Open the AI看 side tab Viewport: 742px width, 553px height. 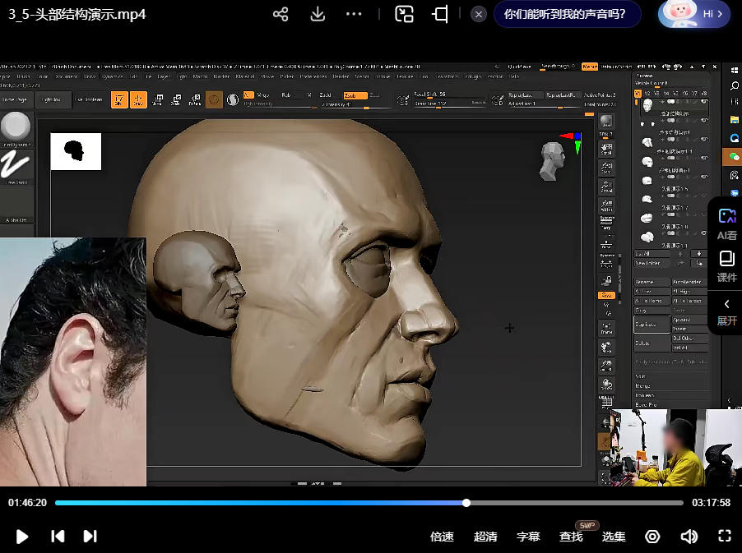[726, 223]
